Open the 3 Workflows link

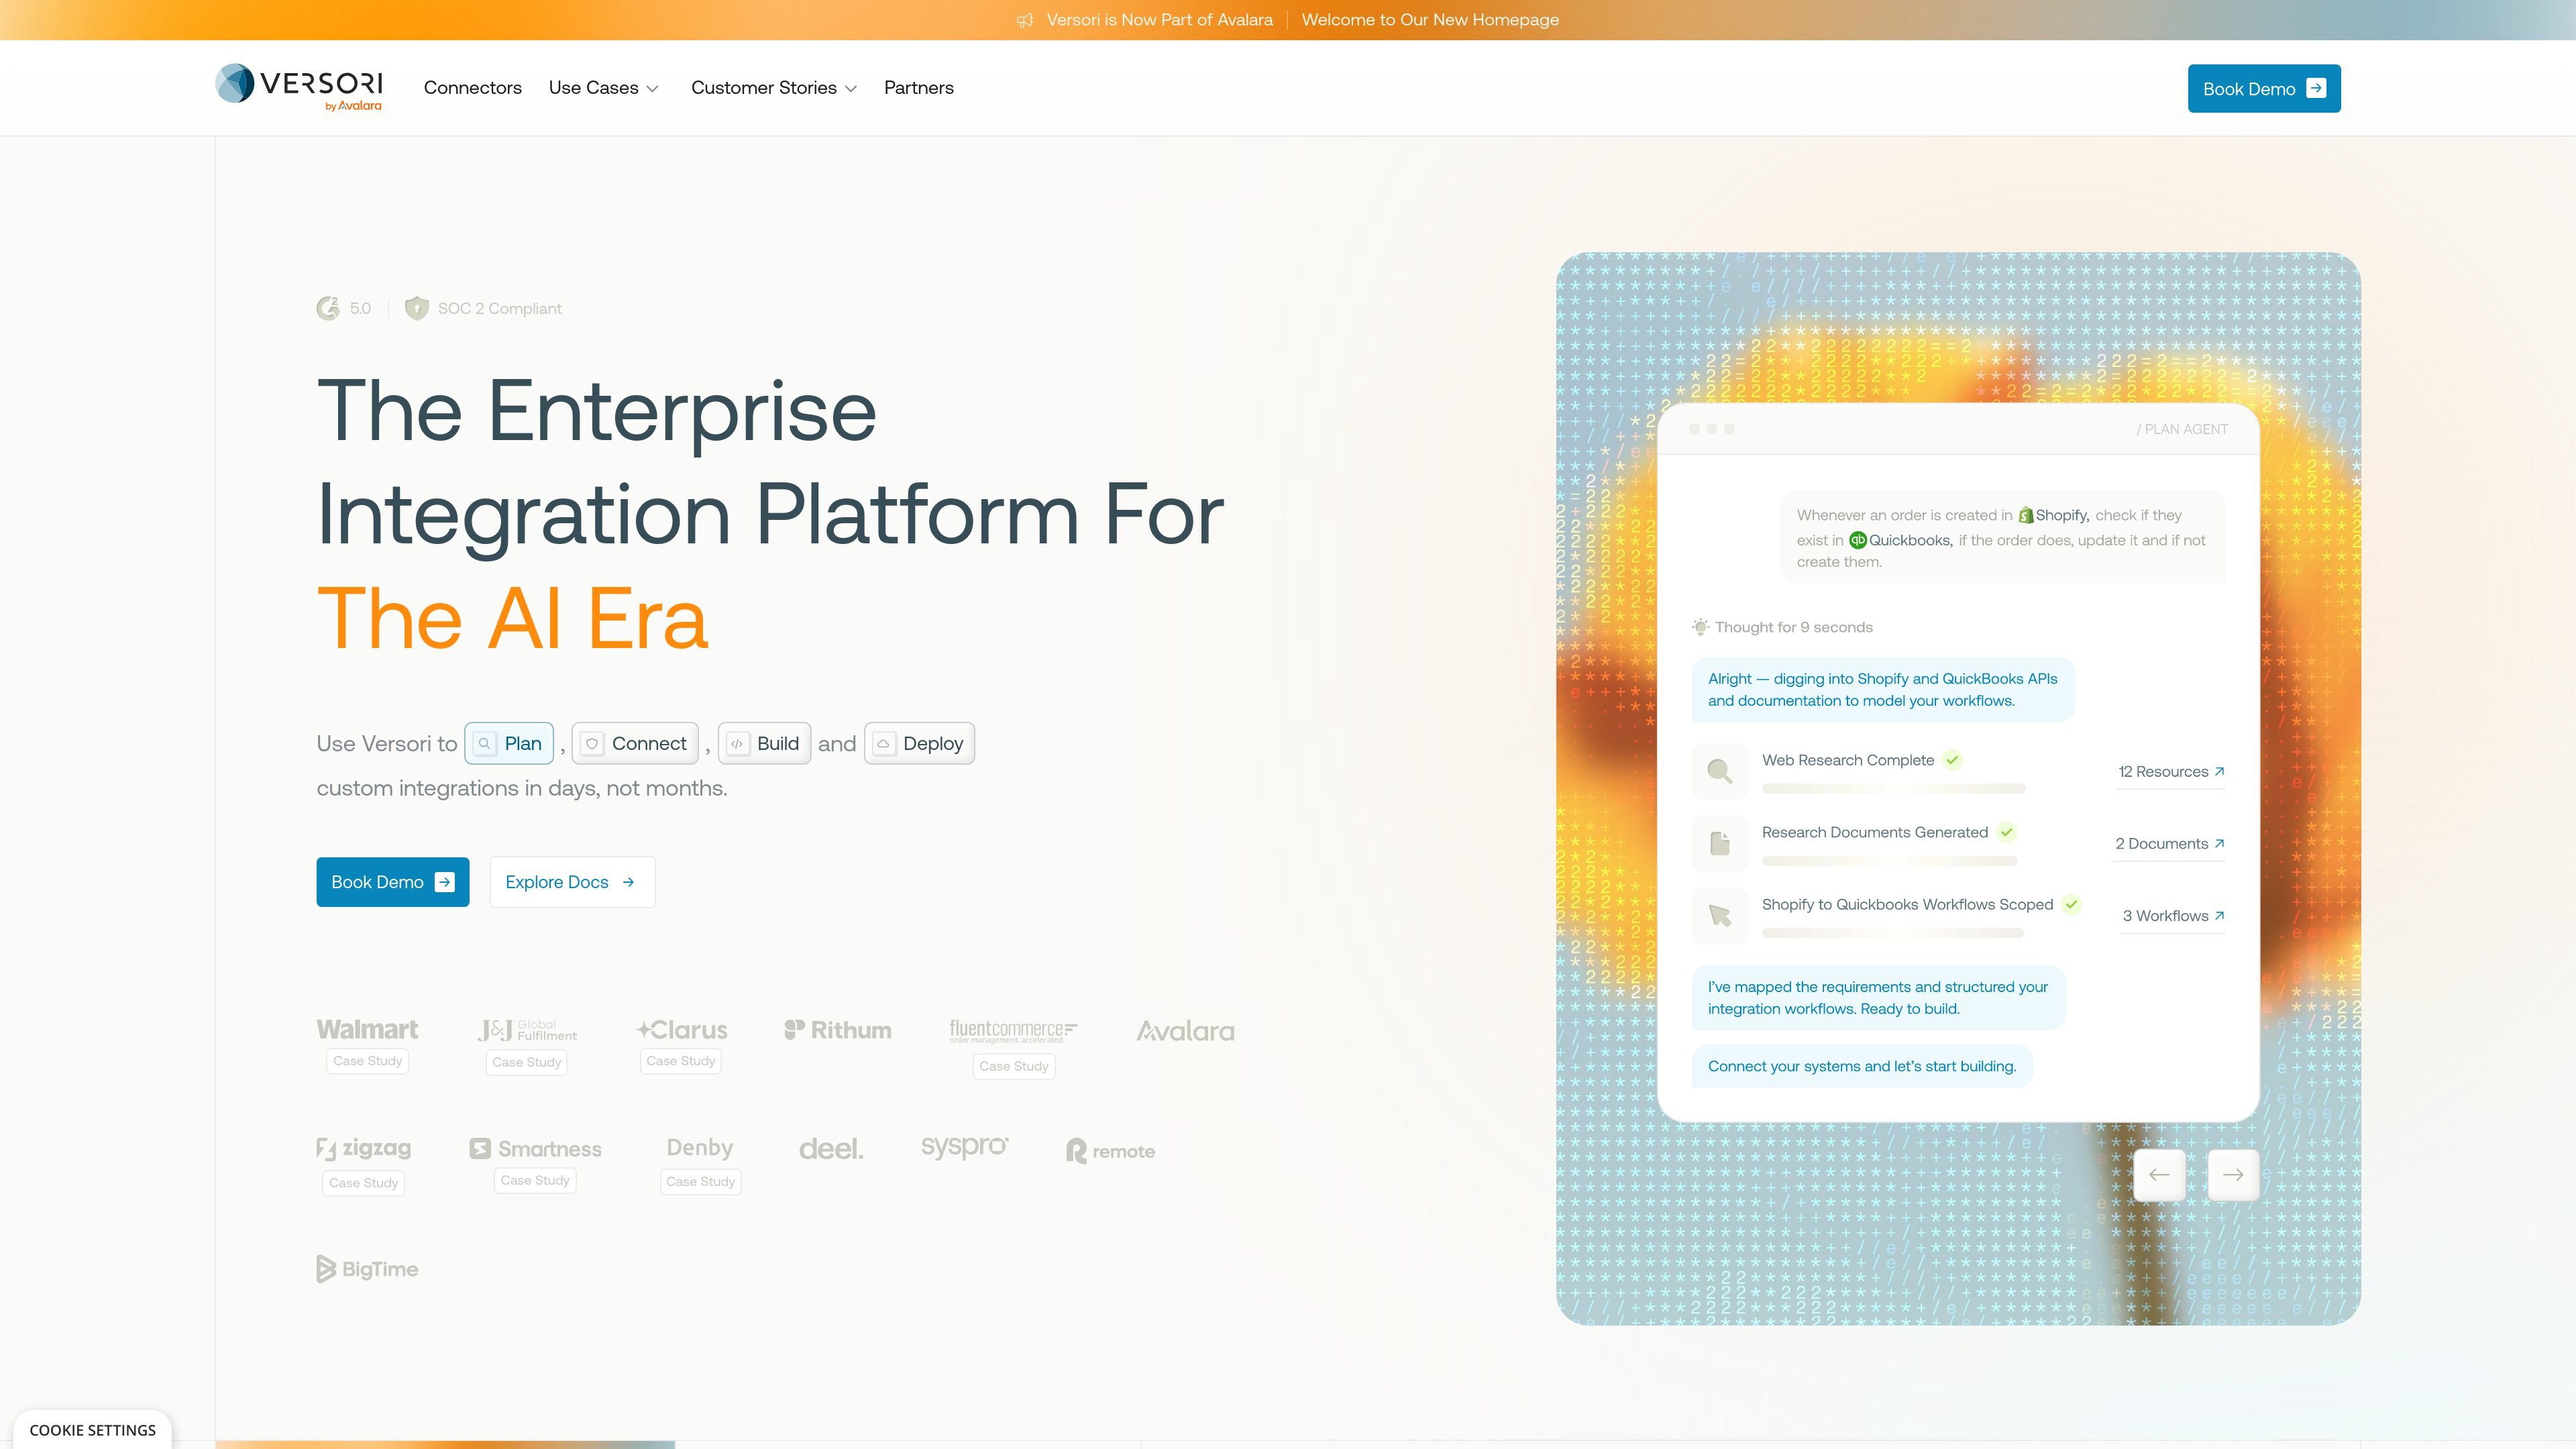pyautogui.click(x=2173, y=916)
